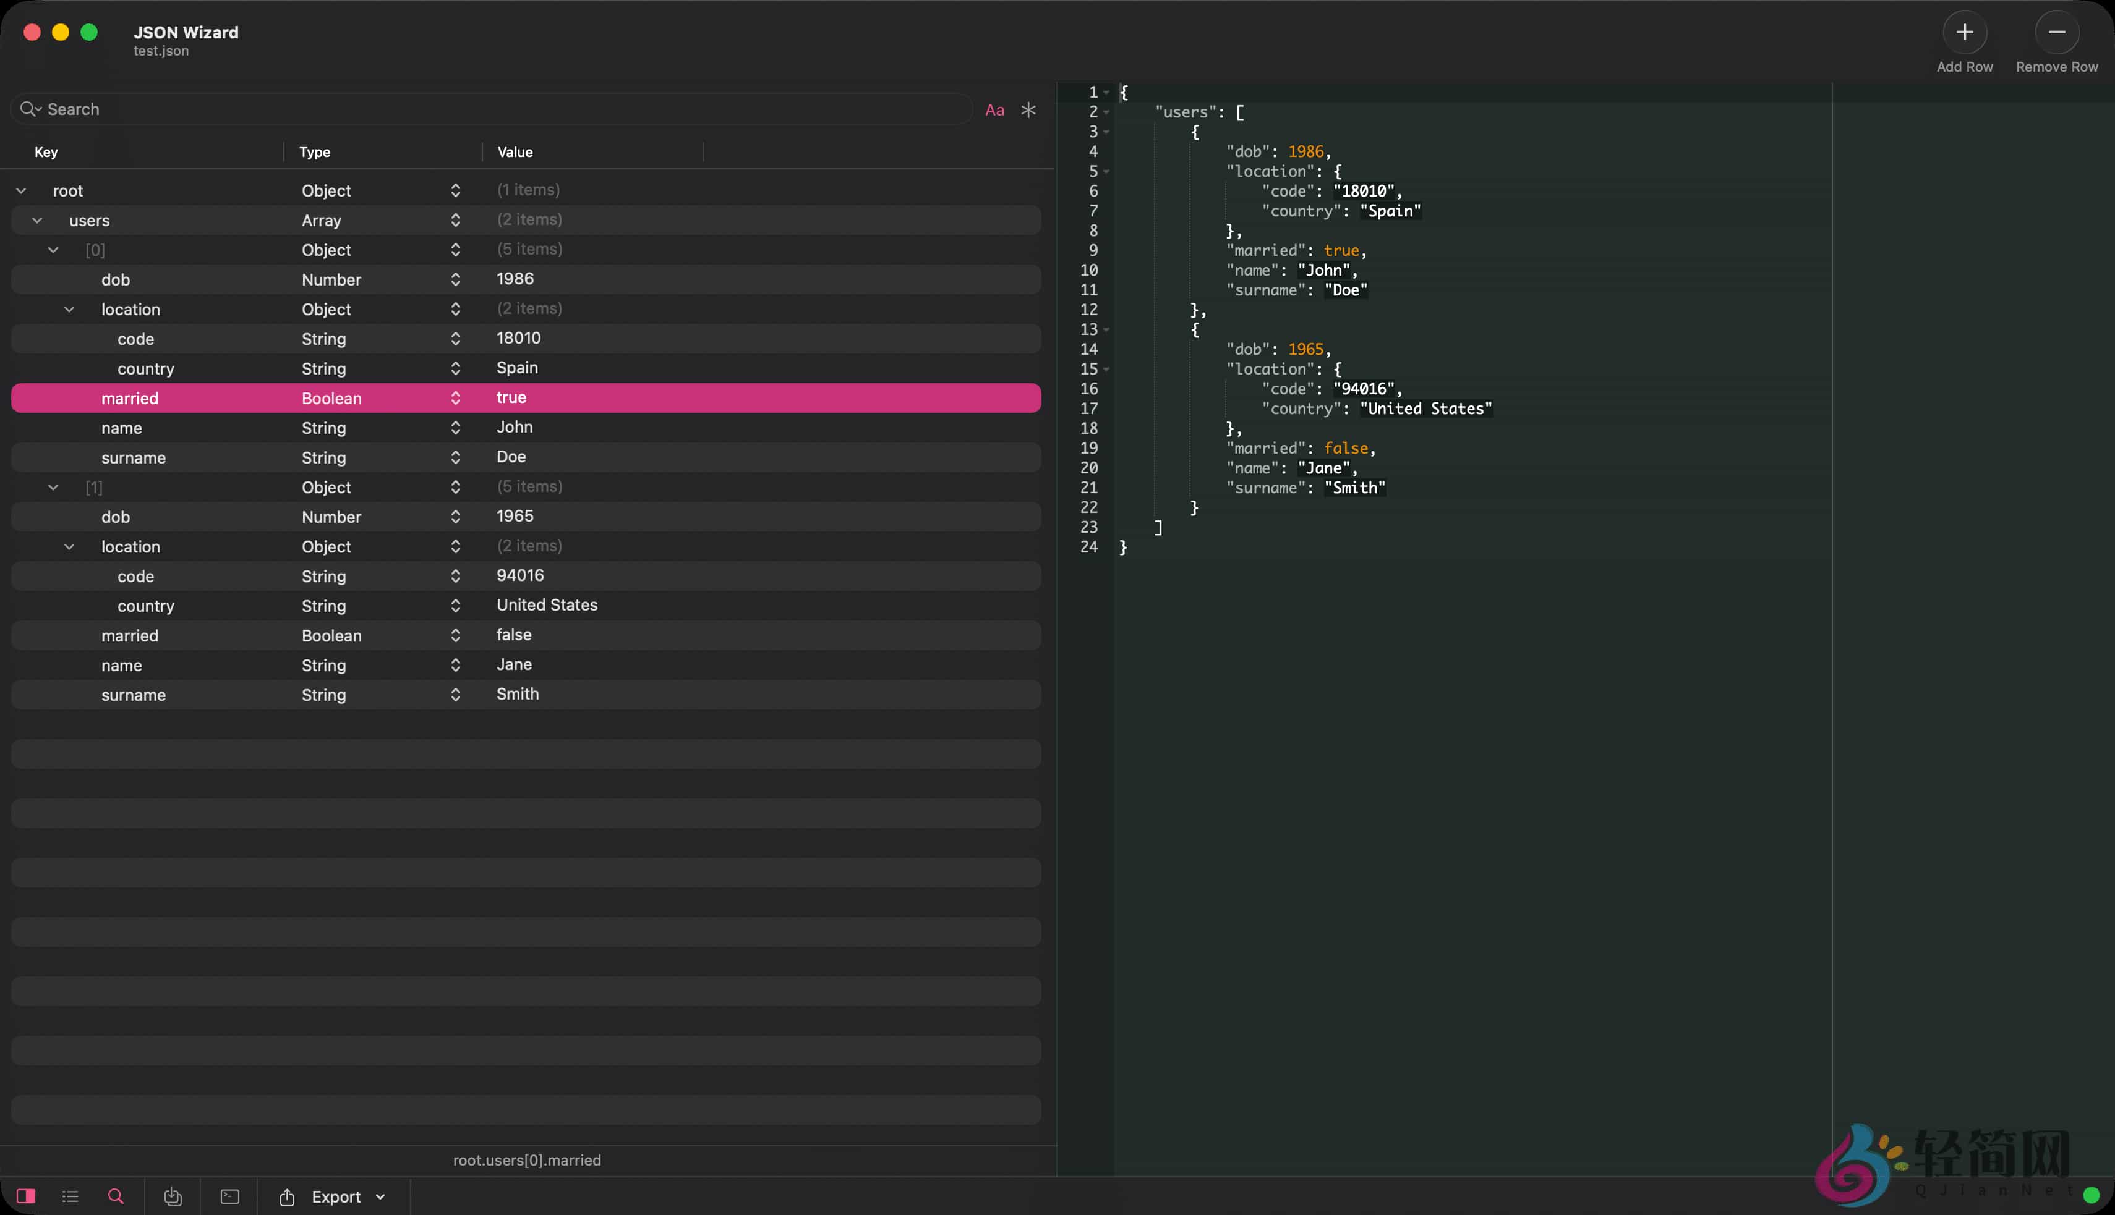Select the Doe value cell
This screenshot has height=1215, width=2115.
(511, 457)
